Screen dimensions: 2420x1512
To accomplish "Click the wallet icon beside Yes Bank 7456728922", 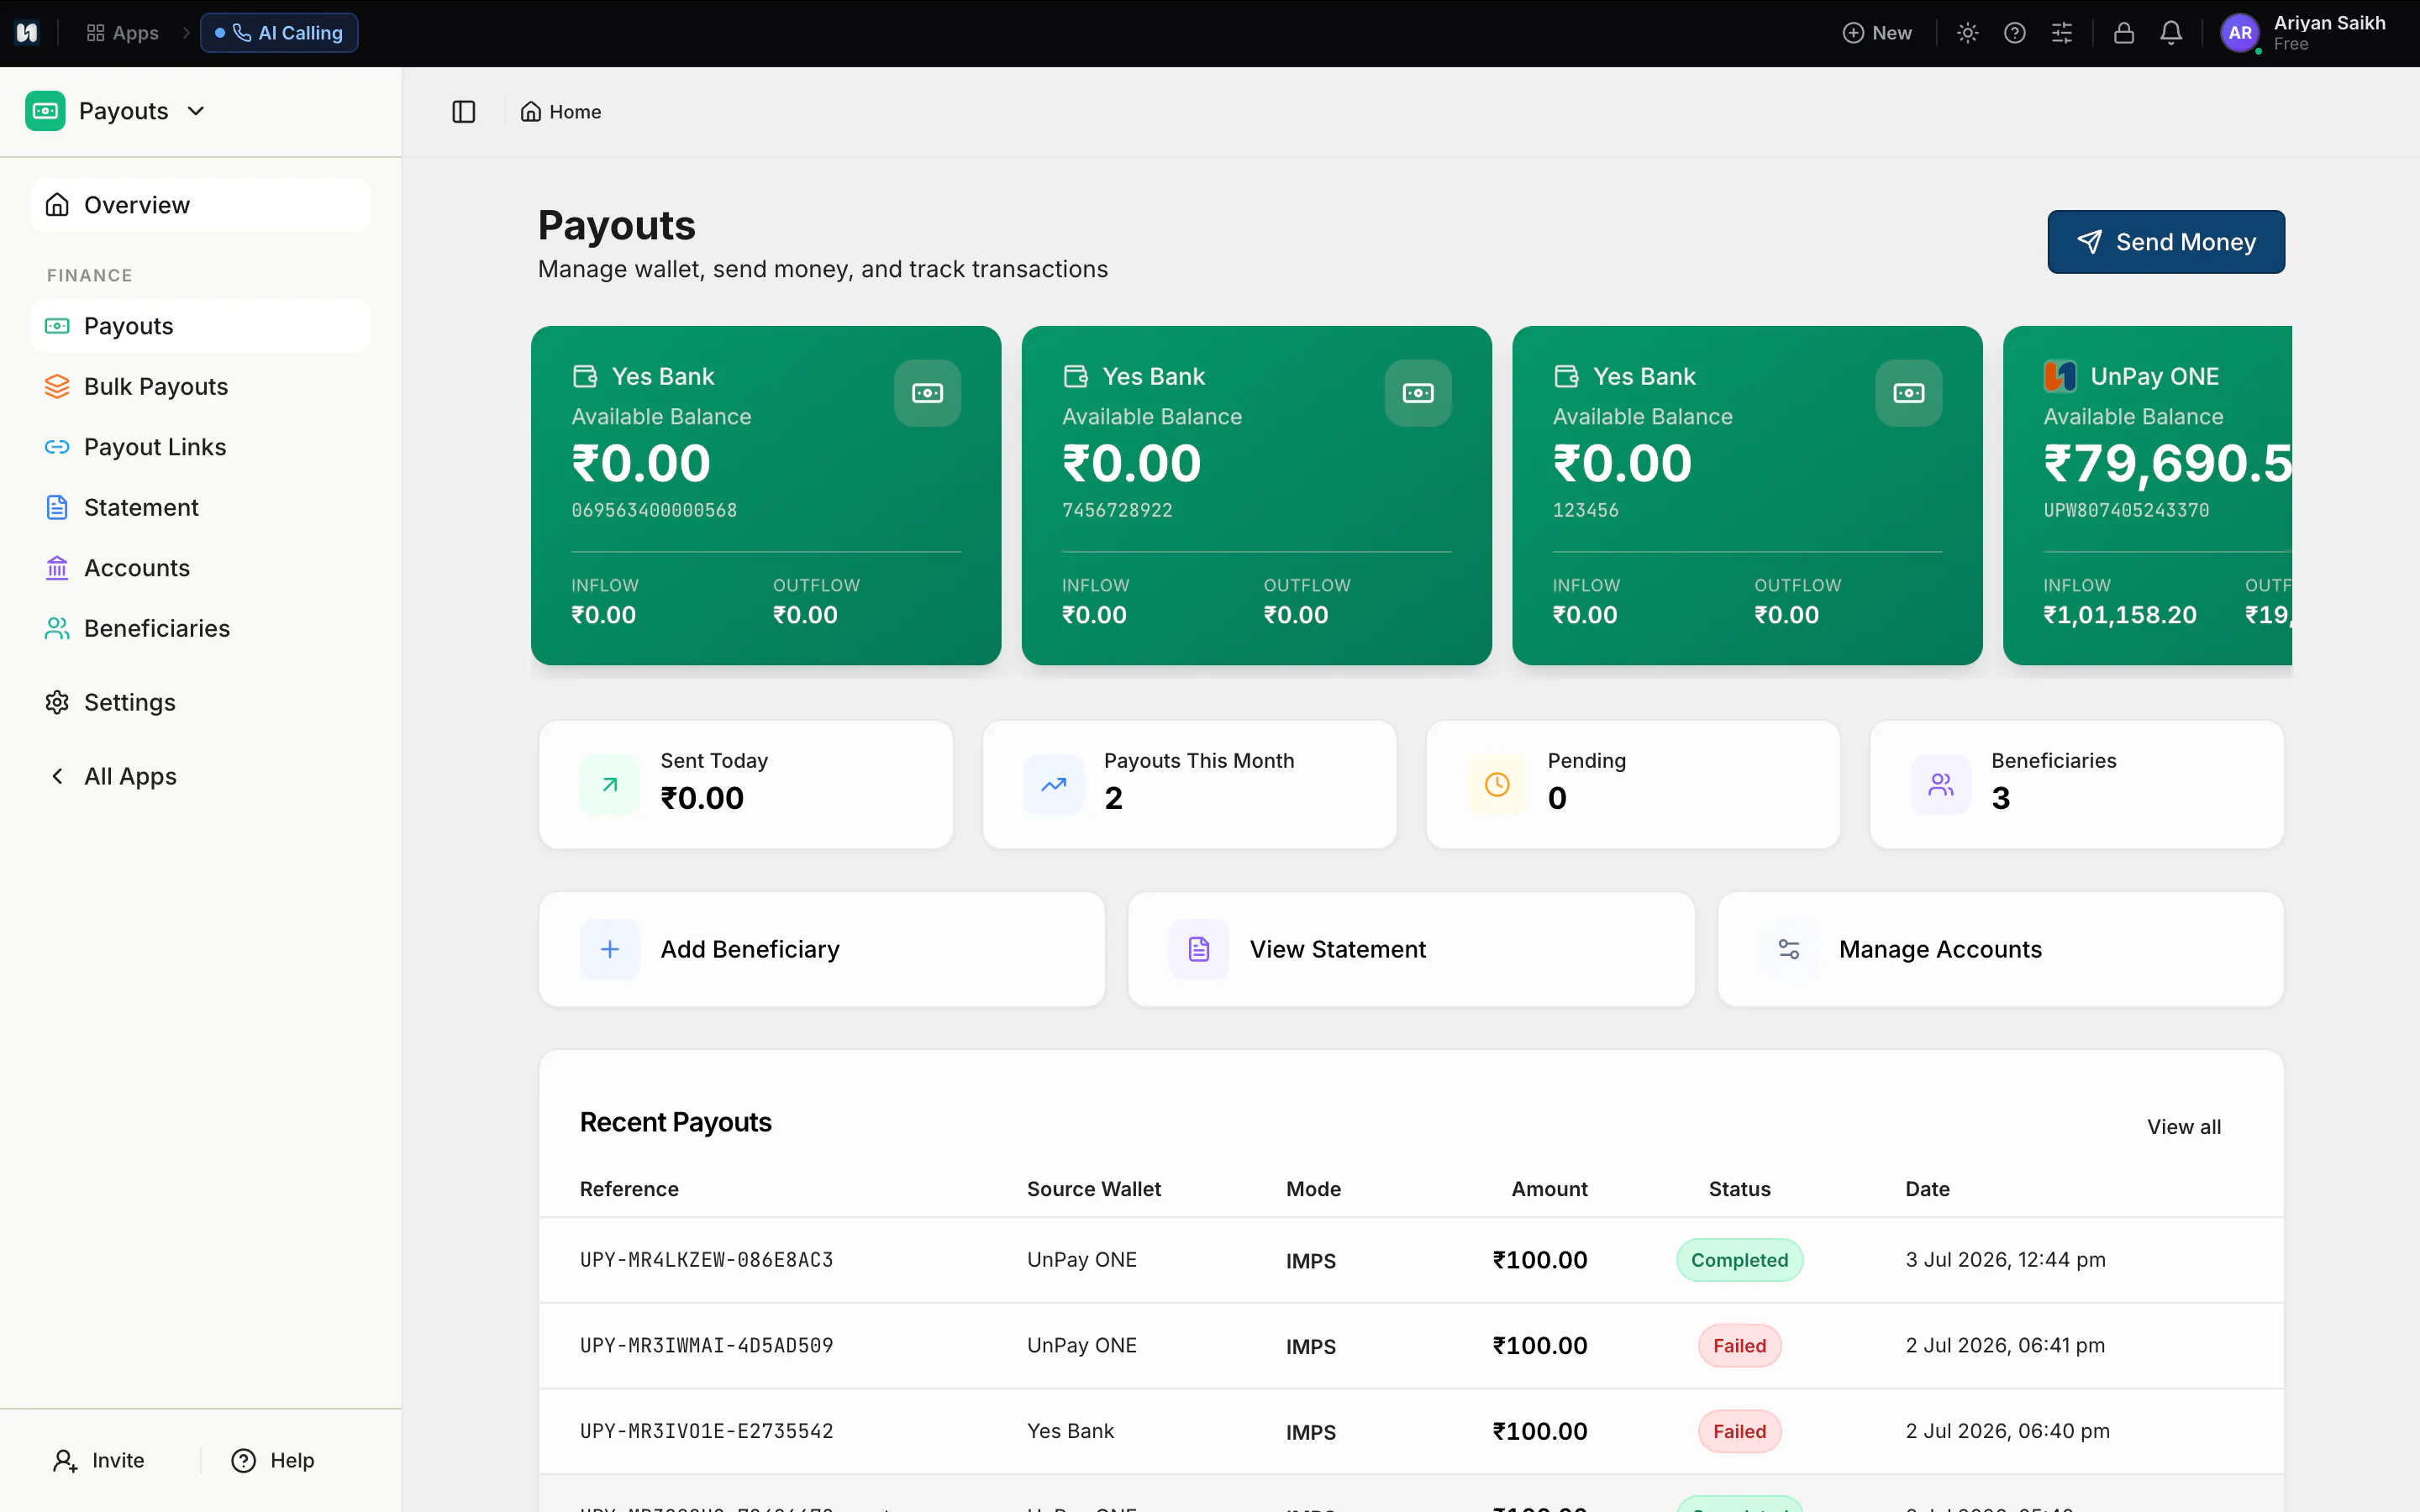I will (x=1075, y=376).
